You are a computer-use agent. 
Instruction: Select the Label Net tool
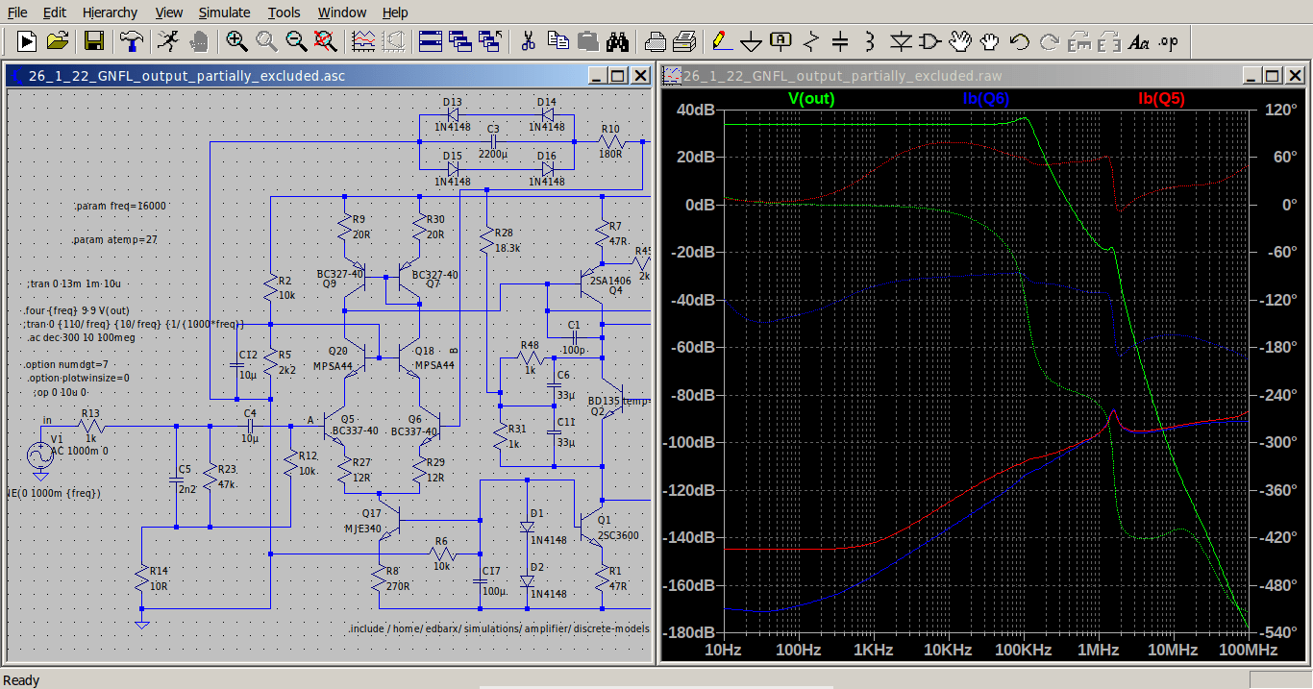[x=781, y=41]
